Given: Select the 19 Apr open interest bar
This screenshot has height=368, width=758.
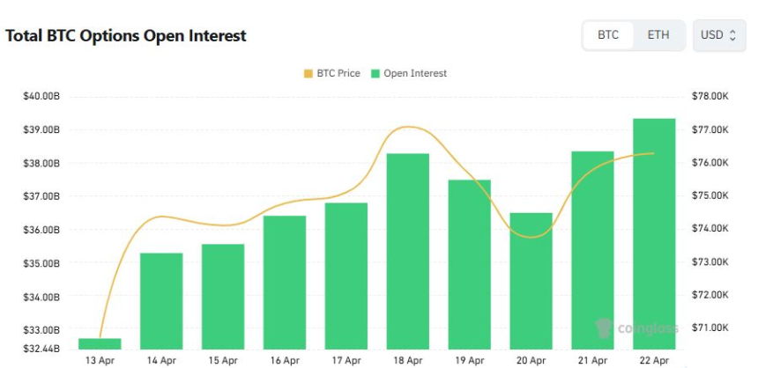Looking at the screenshot, I should point(470,264).
